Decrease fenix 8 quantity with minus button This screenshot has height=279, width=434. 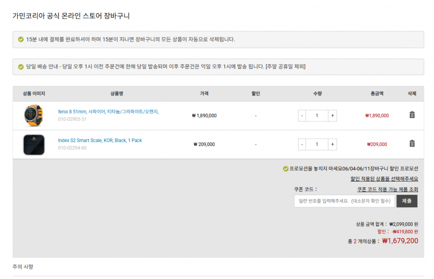click(302, 116)
